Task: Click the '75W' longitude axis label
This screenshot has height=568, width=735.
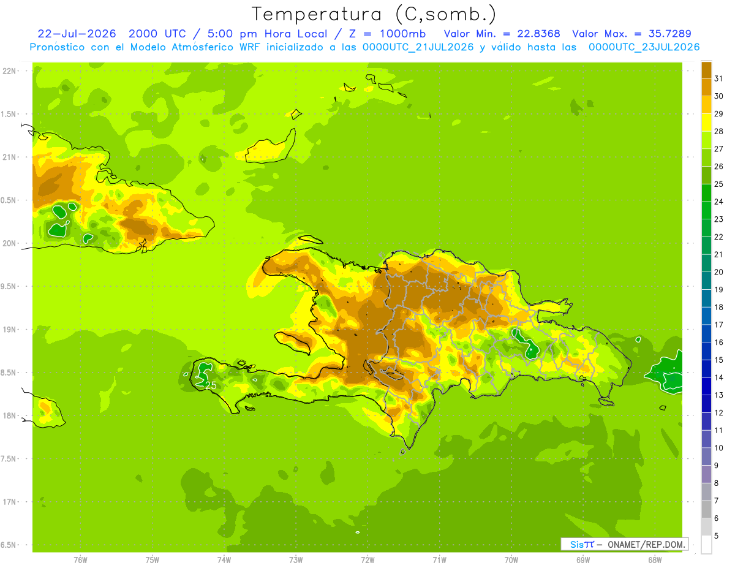Action: tap(153, 559)
